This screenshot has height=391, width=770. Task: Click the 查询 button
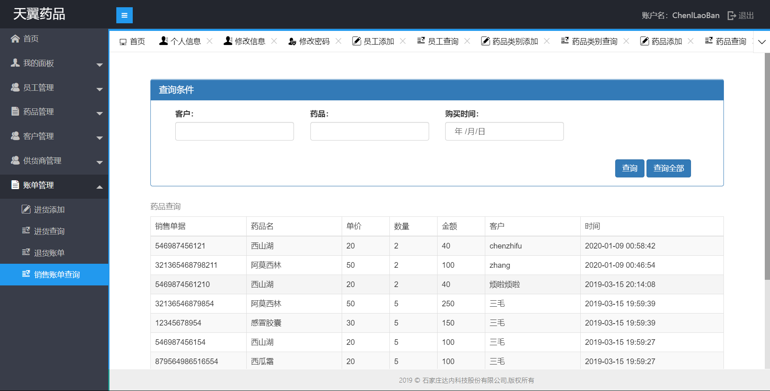[629, 168]
